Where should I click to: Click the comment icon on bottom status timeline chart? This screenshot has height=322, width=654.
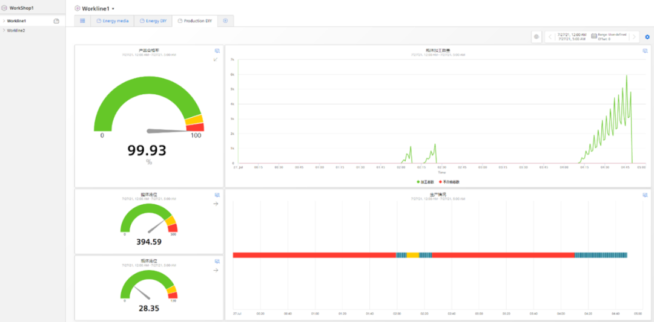(x=645, y=195)
